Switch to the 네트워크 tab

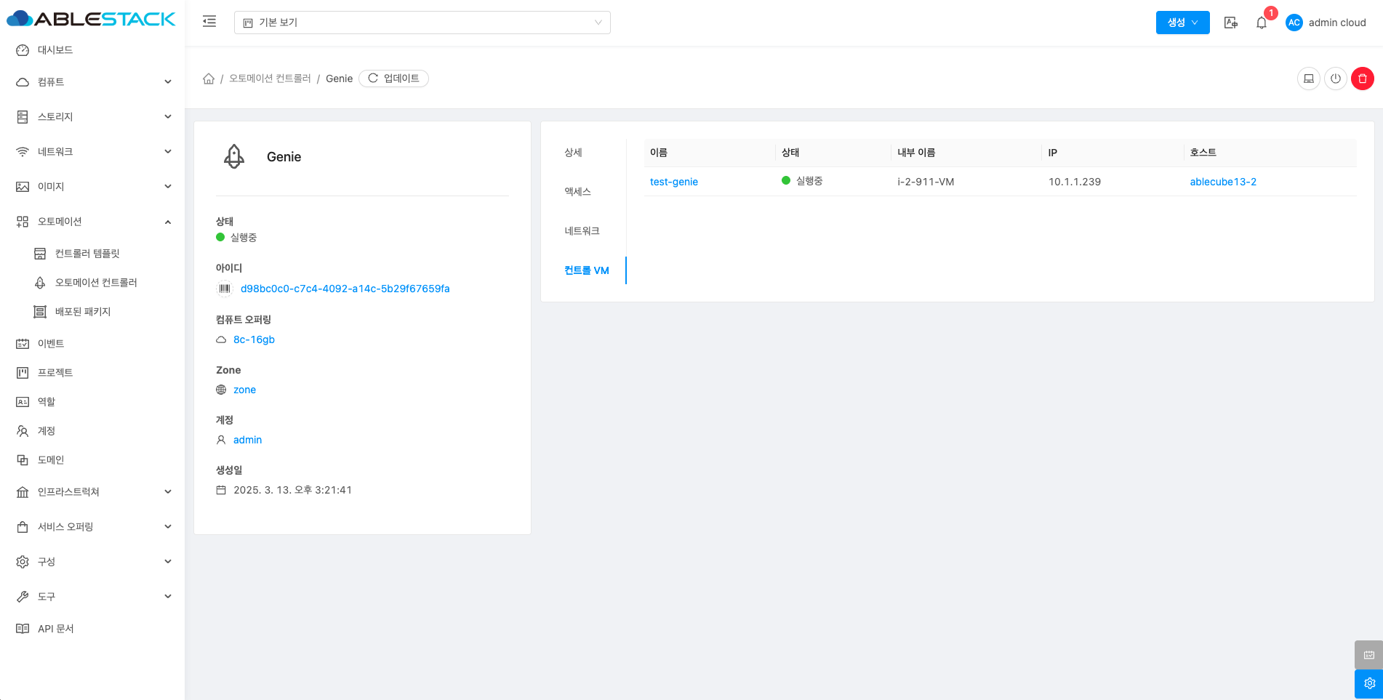(582, 231)
